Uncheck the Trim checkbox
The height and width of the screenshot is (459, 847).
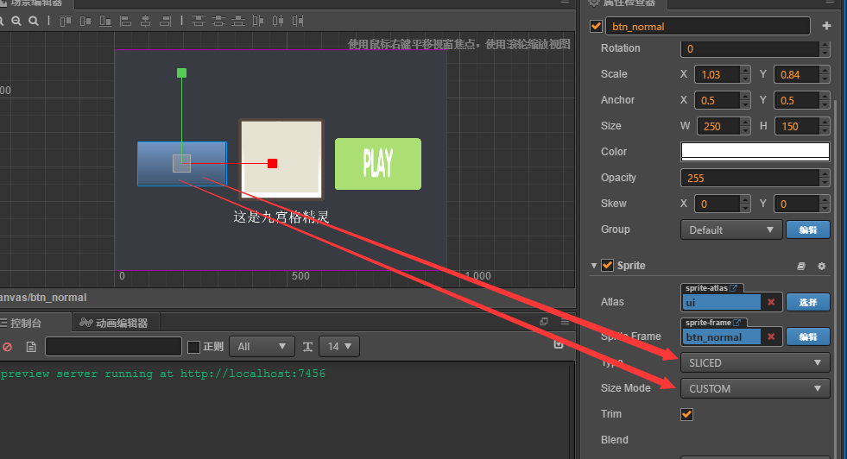tap(686, 414)
